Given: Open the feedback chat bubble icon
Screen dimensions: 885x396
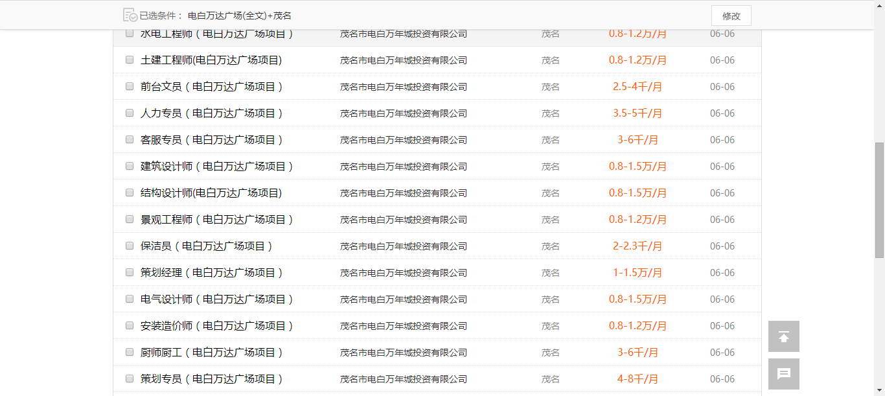Looking at the screenshot, I should [x=783, y=374].
